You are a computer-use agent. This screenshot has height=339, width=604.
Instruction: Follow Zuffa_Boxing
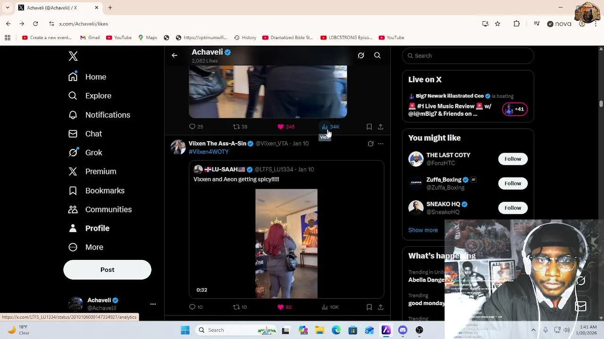(x=512, y=183)
